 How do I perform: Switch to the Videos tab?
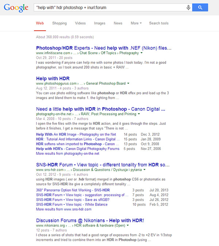pos(80,23)
